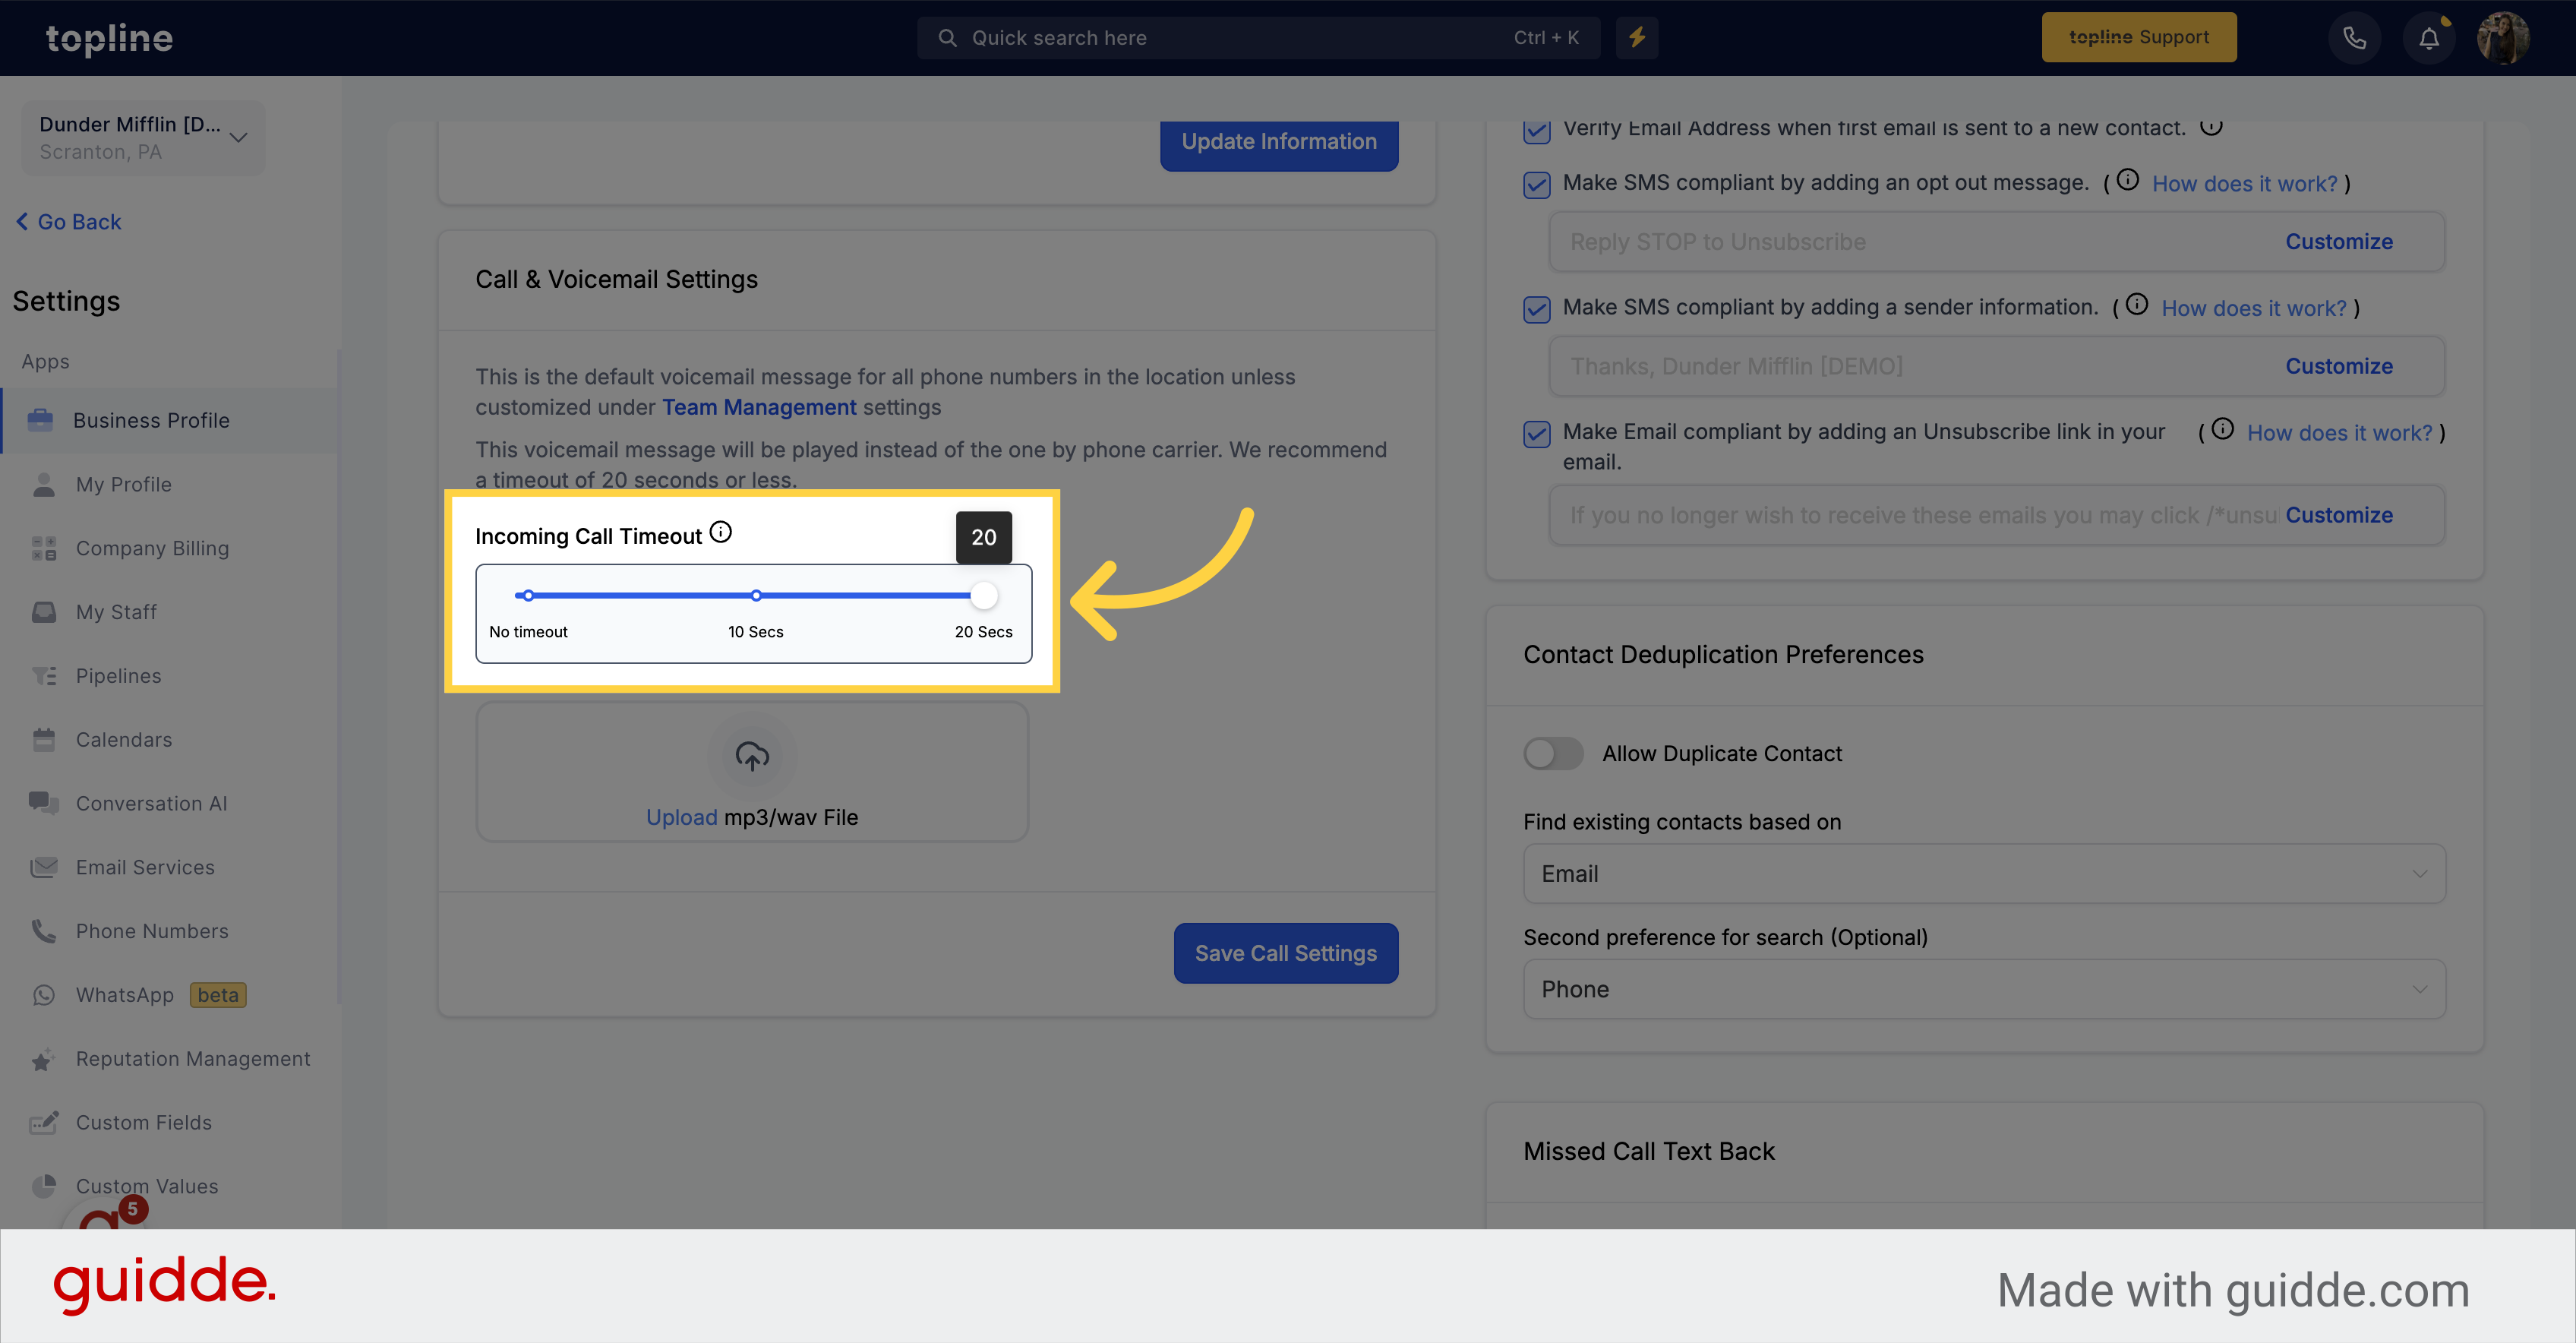Click Customize for email unsubscribe text

coord(2339,515)
